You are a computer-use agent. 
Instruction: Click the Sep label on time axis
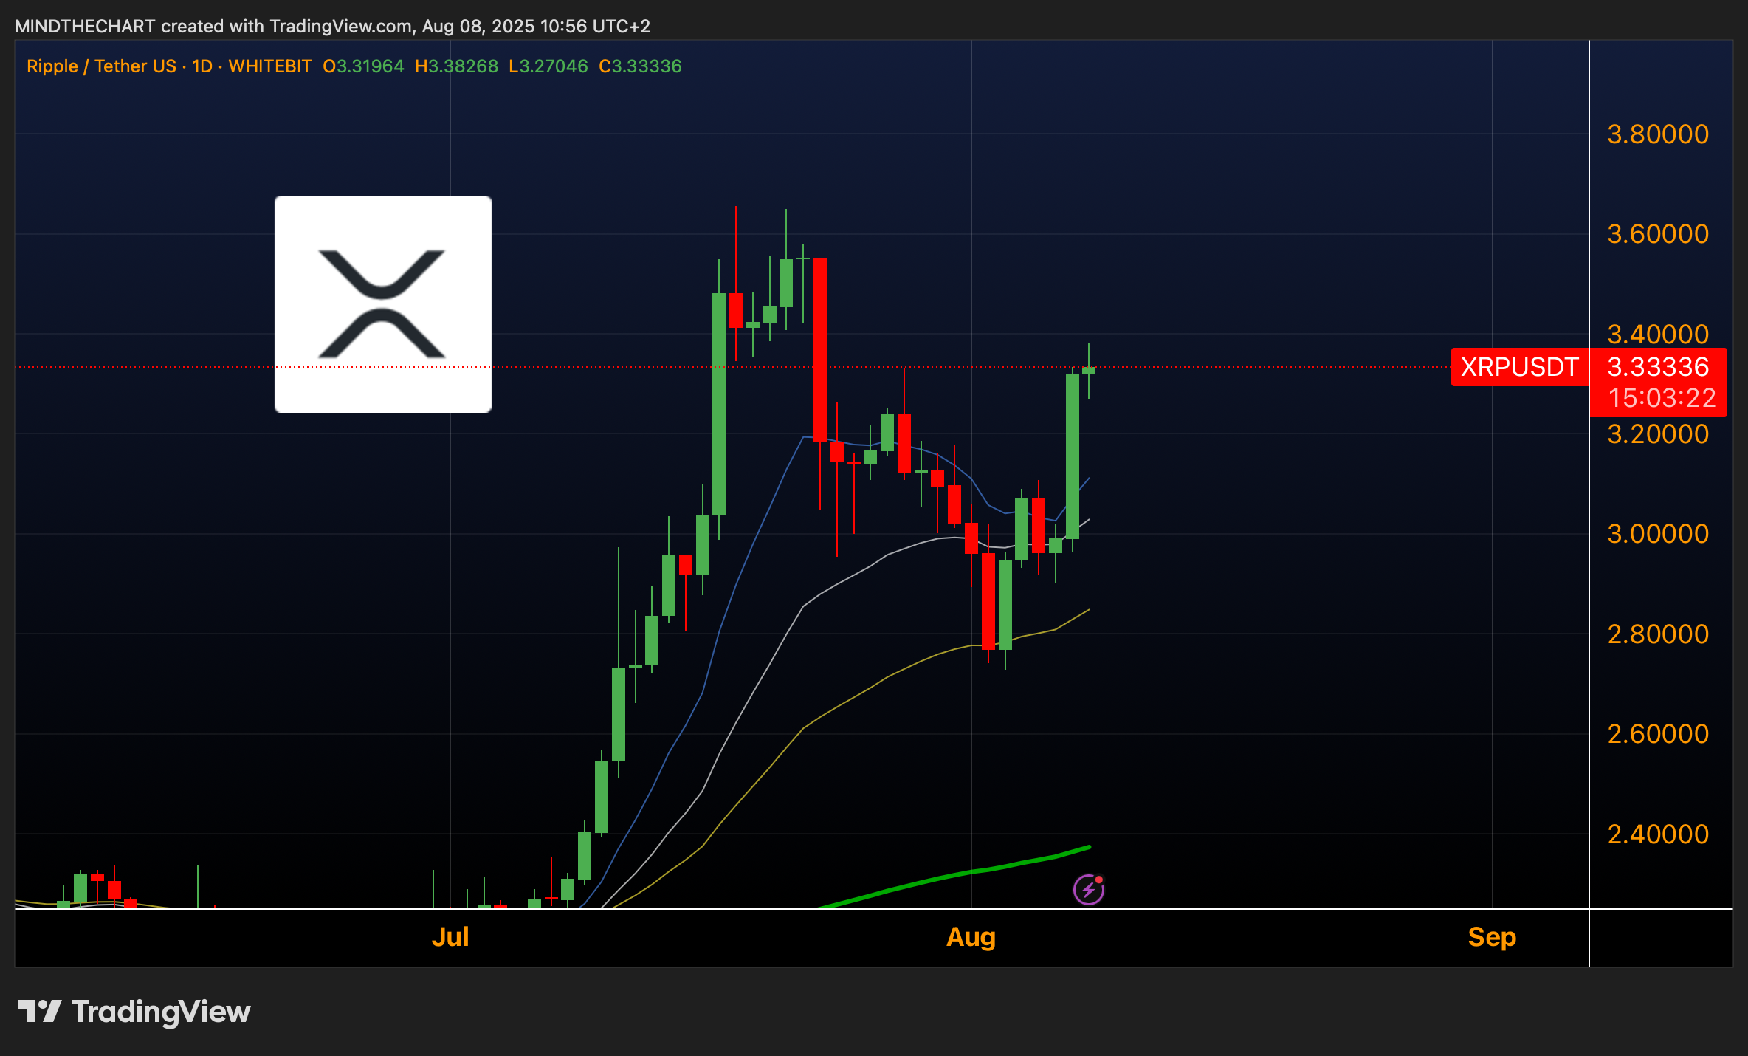point(1492,938)
